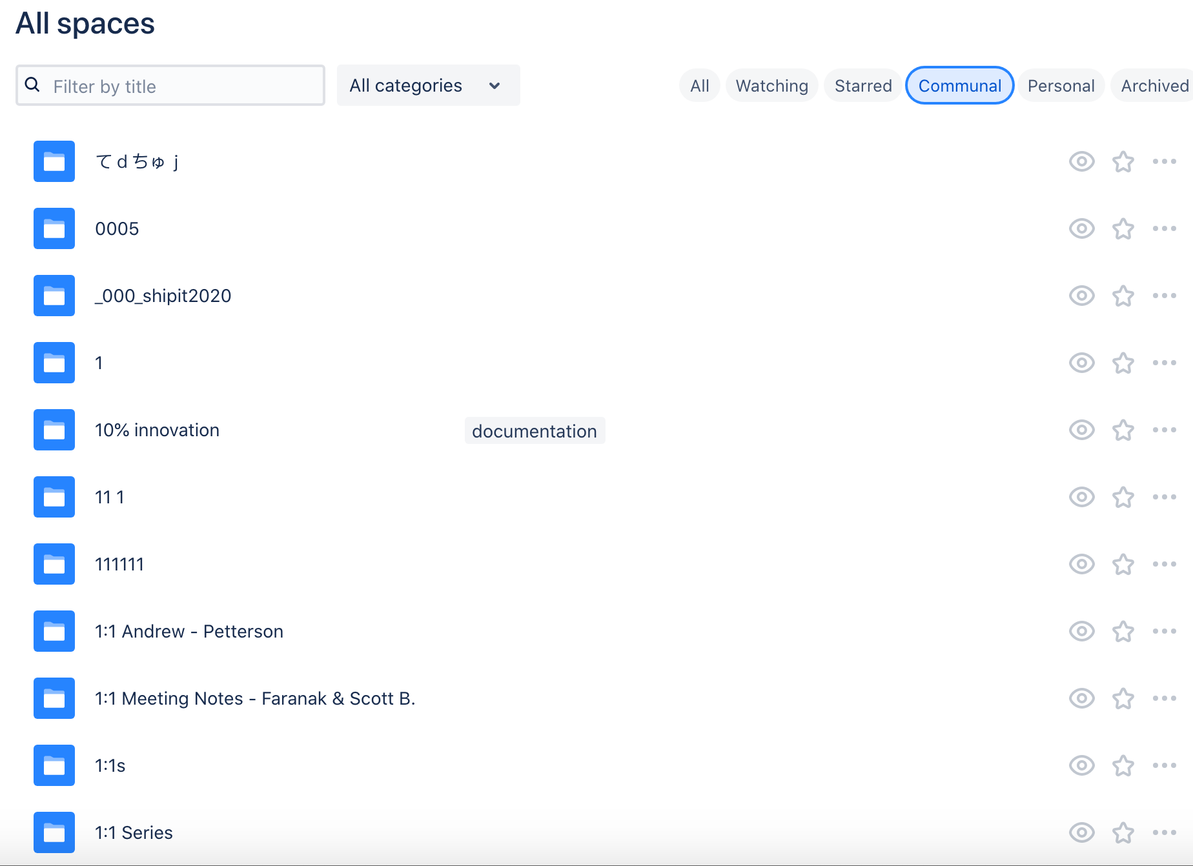
Task: Click the folder icon beside 10% innovation
Action: [54, 430]
